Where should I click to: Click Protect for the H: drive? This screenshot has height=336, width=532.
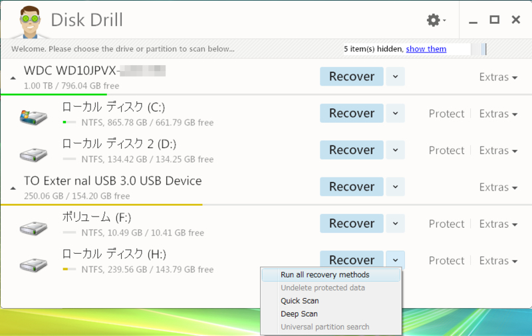tap(446, 260)
